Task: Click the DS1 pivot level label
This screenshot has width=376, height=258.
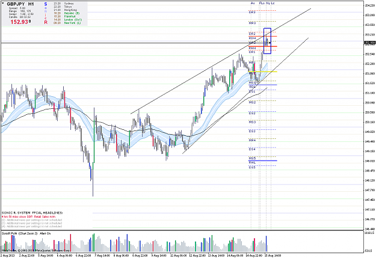Action: point(252,91)
